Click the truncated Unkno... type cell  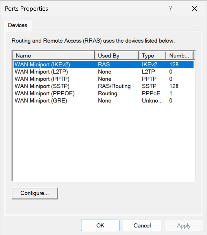(x=152, y=100)
